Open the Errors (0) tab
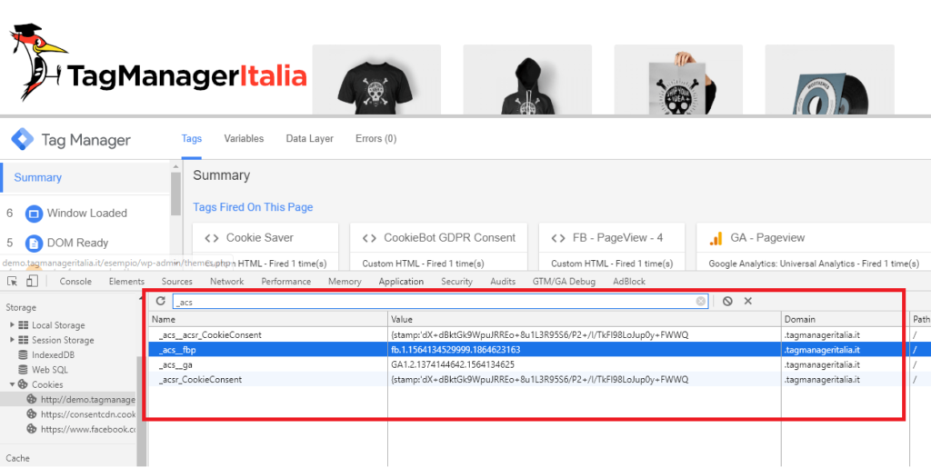Screen dimensions: 931x468 [x=375, y=138]
